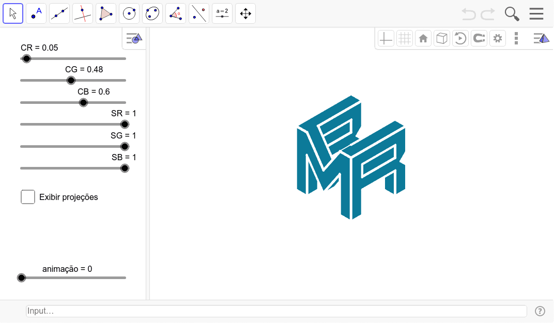
Task: Select the Perpendicular Line tool
Action: (83, 13)
